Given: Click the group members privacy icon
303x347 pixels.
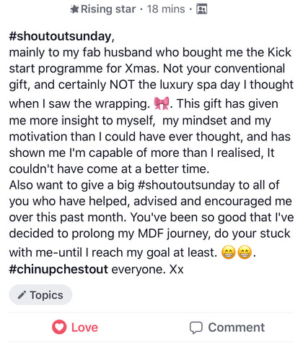Looking at the screenshot, I should pyautogui.click(x=202, y=9).
